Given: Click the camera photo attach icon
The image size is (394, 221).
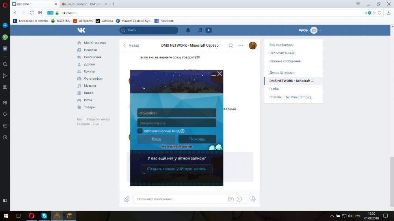Looking at the screenshot, I should pos(231,199).
